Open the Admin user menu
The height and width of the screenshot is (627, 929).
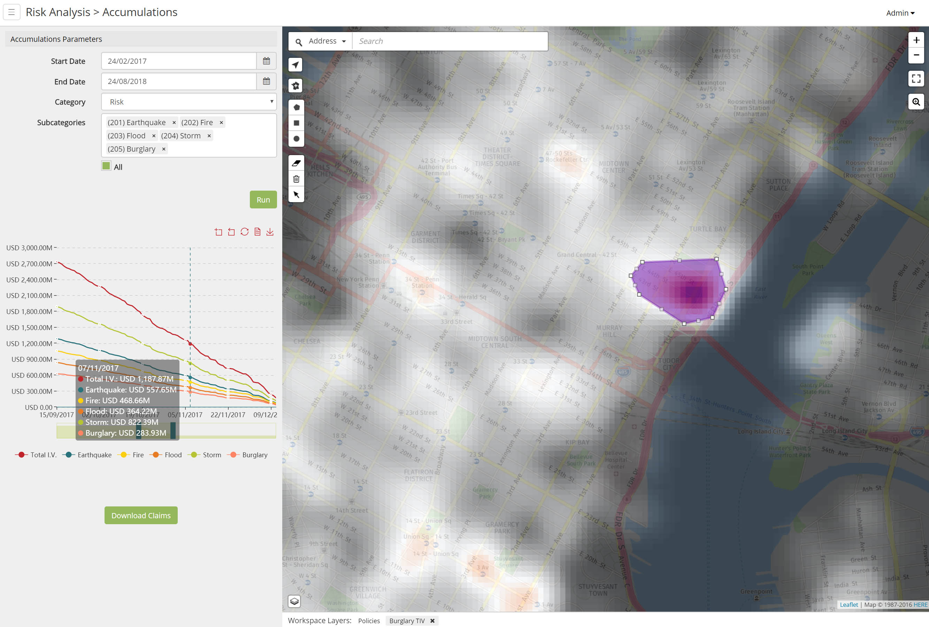click(x=900, y=13)
